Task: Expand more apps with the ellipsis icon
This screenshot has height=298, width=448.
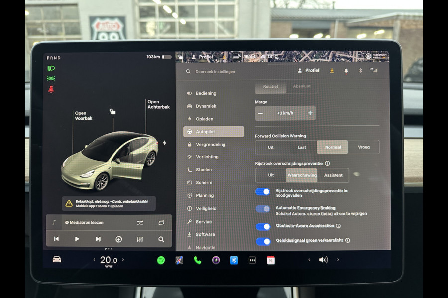Action: click(252, 259)
